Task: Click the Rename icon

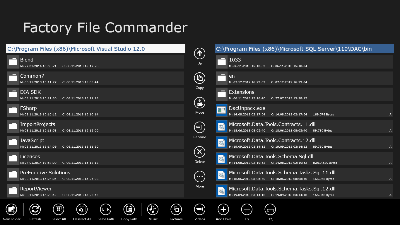Action: (200, 127)
